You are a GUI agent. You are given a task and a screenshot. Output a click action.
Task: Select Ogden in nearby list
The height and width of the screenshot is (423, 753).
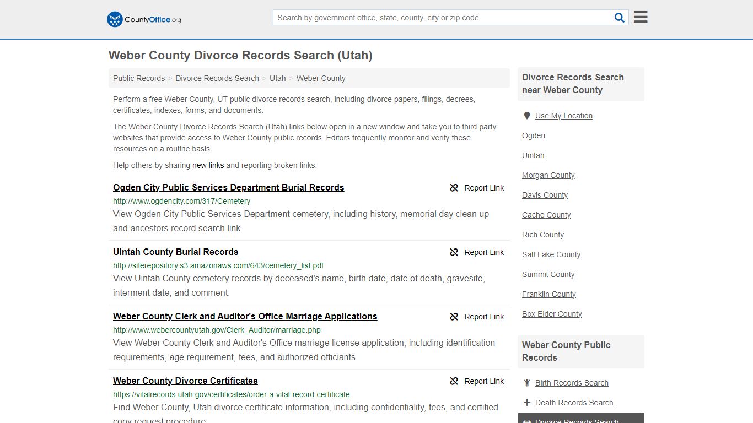(533, 135)
